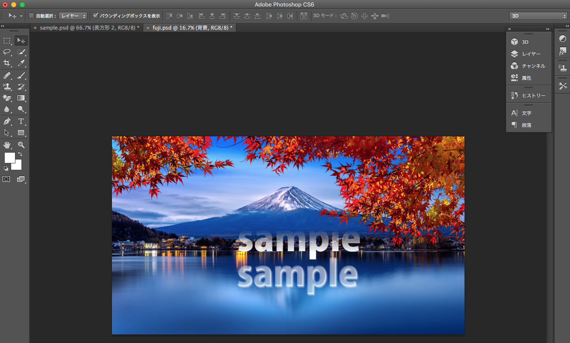Image resolution: width=570 pixels, height=343 pixels.
Task: Close the floating panel group
Action: [510, 29]
